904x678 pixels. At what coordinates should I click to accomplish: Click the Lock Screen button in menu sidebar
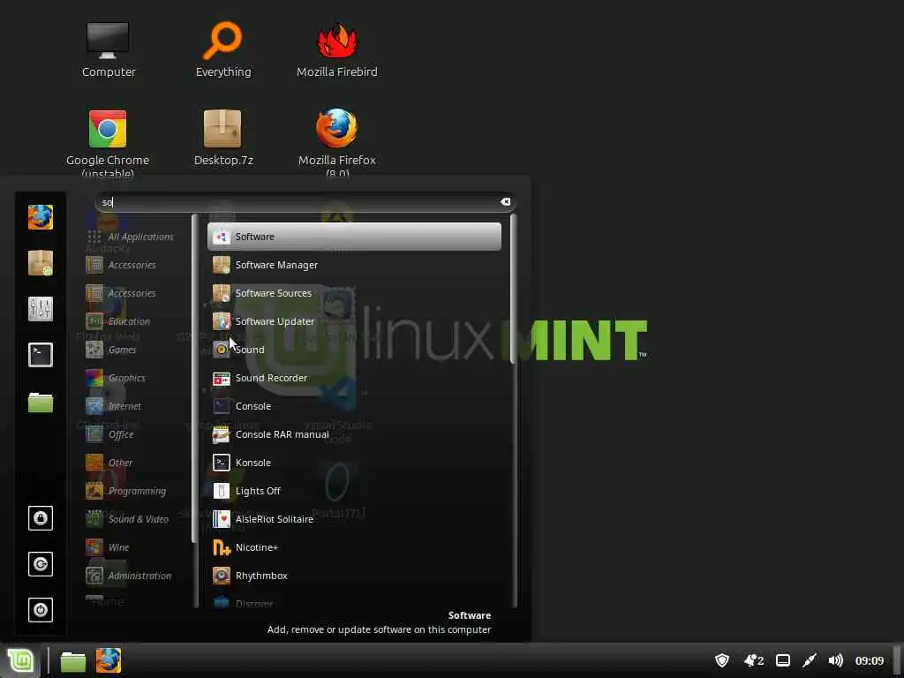point(41,517)
